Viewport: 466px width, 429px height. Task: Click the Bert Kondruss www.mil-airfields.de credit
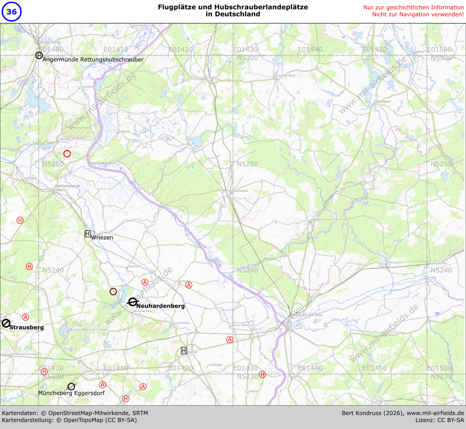(x=403, y=413)
